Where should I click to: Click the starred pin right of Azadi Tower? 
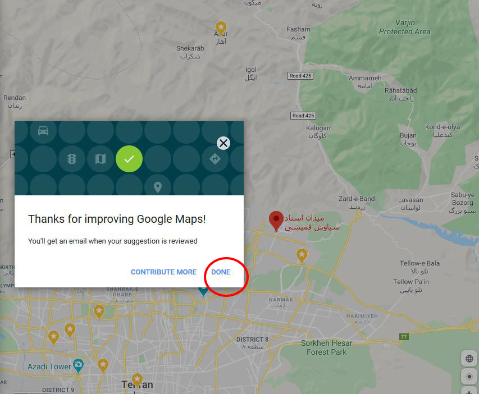pos(103,365)
